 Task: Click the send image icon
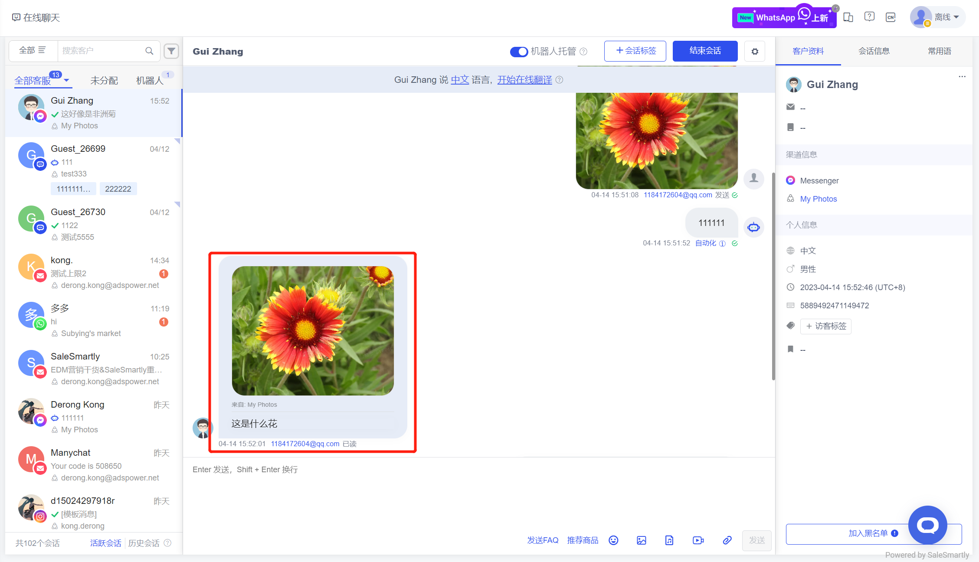coord(642,540)
